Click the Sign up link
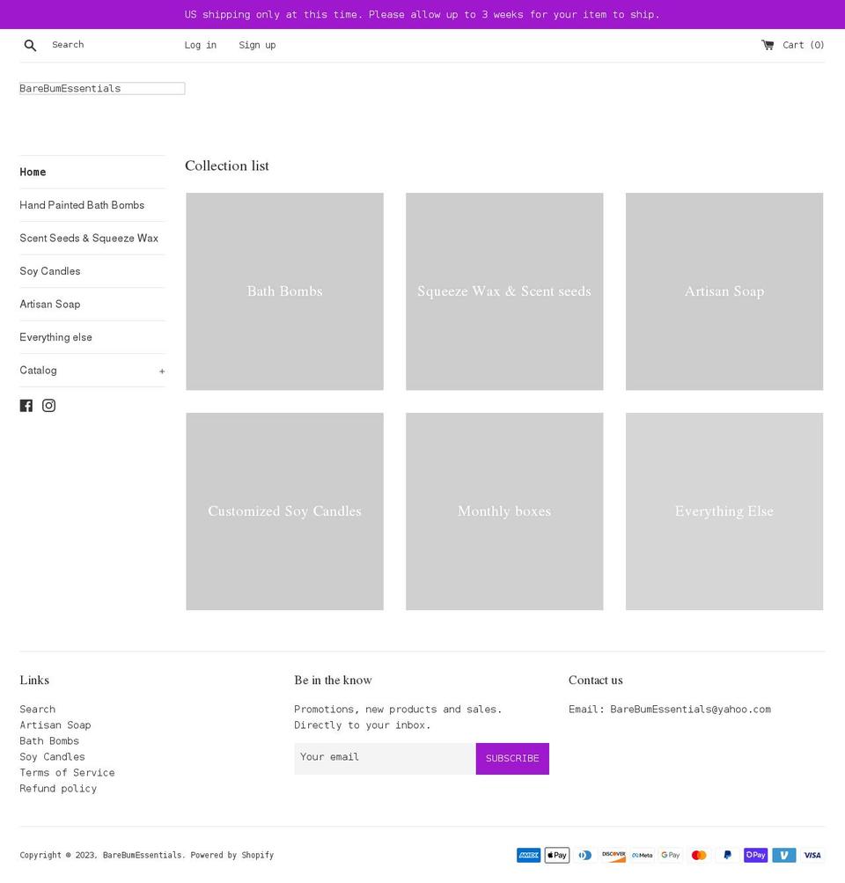 point(257,45)
